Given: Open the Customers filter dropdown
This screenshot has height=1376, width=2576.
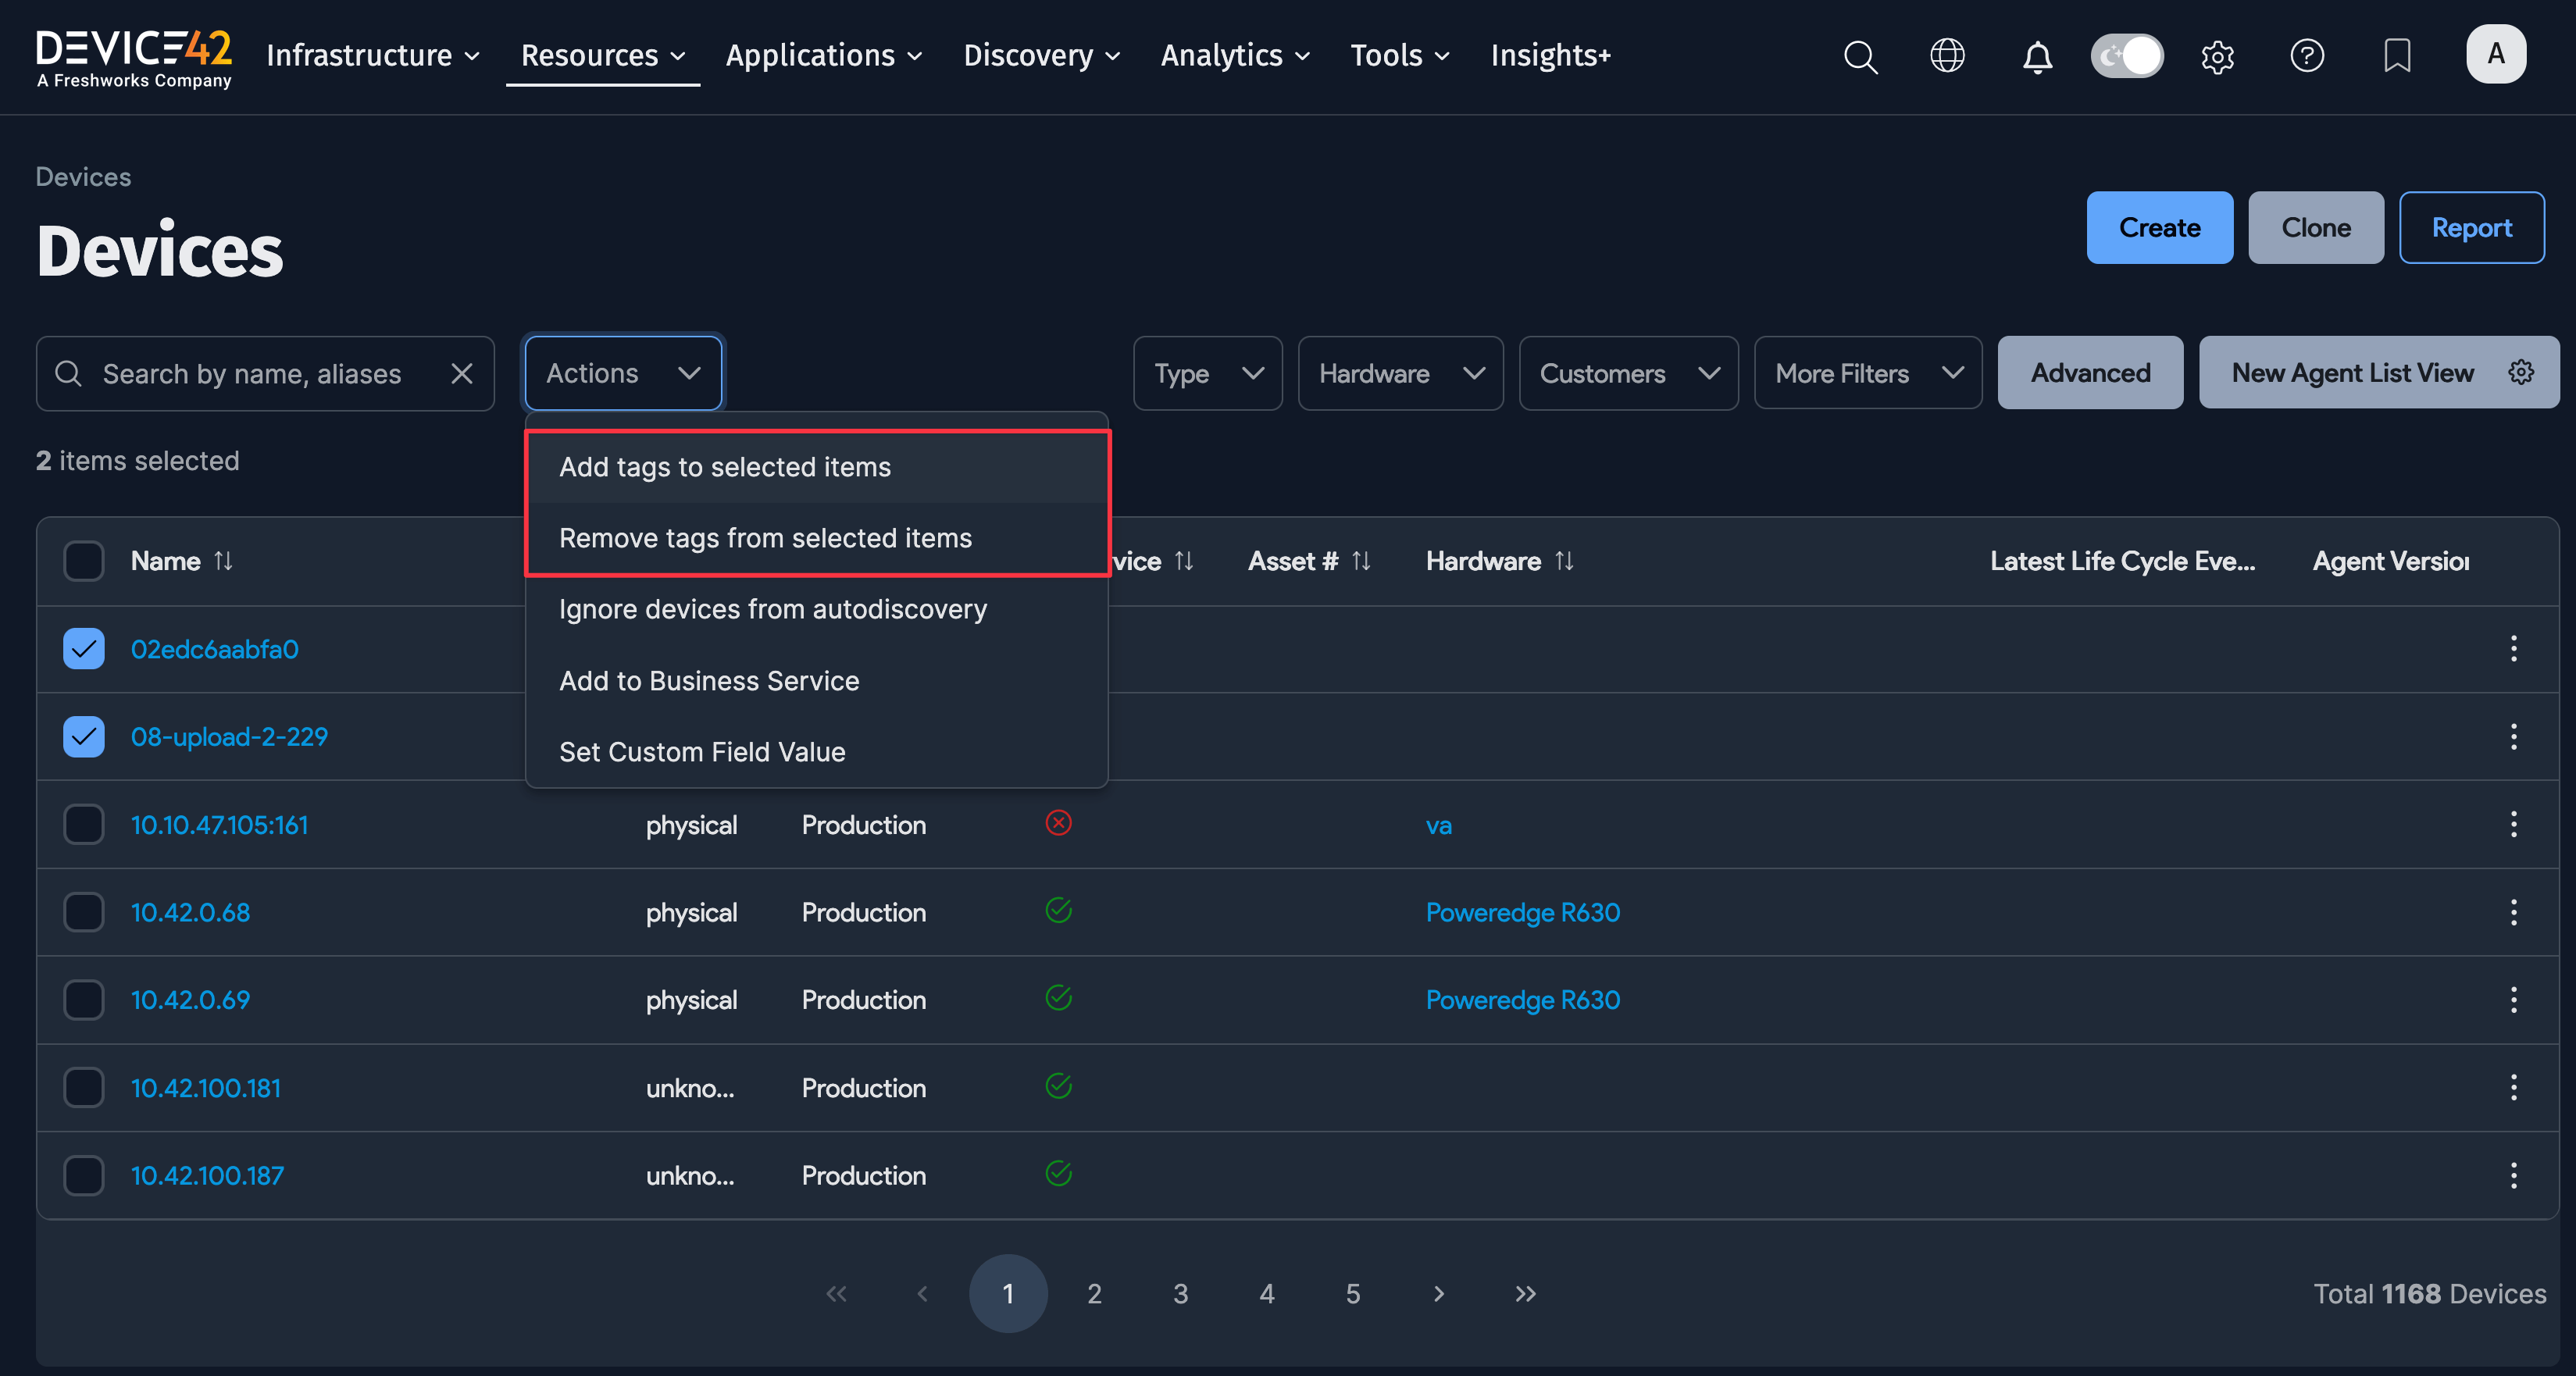Looking at the screenshot, I should point(1627,374).
